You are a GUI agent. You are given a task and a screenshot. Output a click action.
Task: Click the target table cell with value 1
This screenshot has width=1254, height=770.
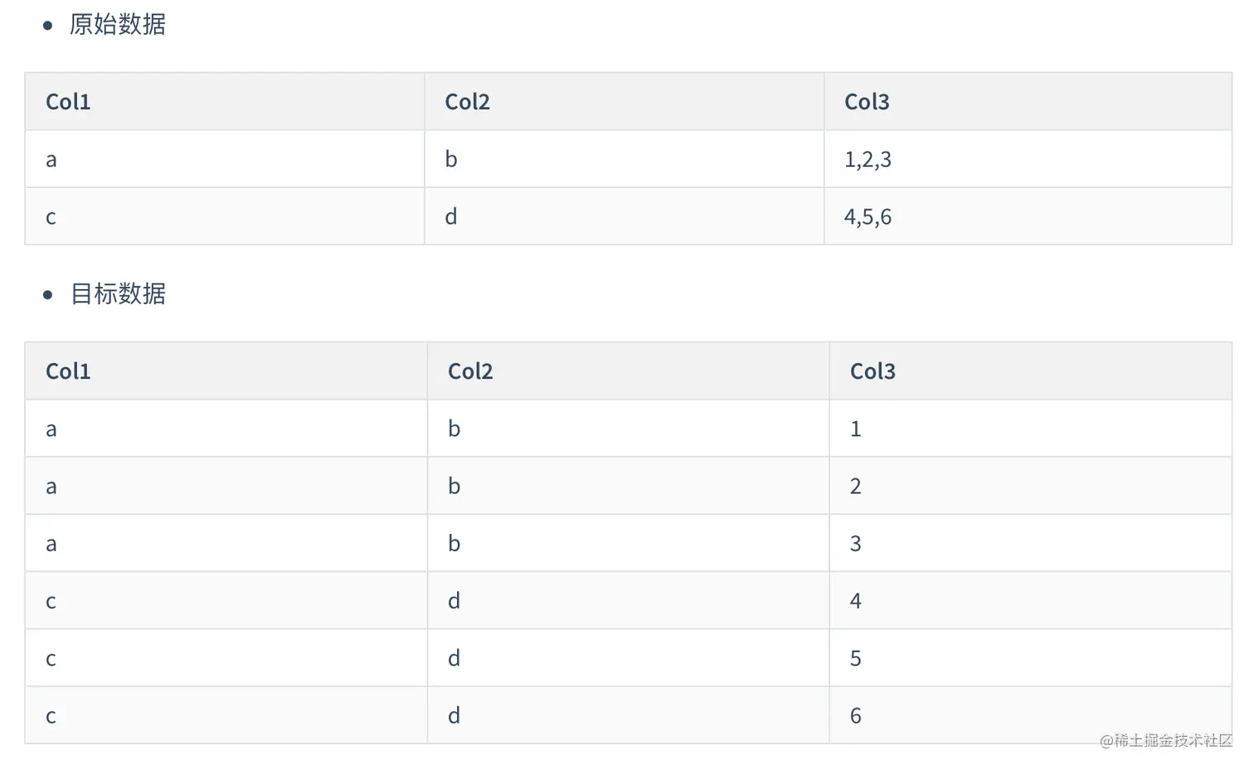point(1031,429)
